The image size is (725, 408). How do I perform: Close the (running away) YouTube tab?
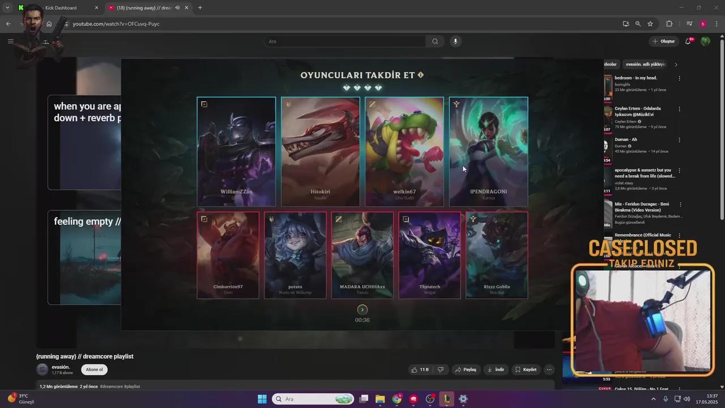click(187, 8)
